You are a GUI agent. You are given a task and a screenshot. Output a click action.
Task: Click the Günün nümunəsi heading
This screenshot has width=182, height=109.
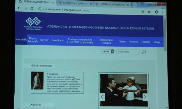pos(41,66)
